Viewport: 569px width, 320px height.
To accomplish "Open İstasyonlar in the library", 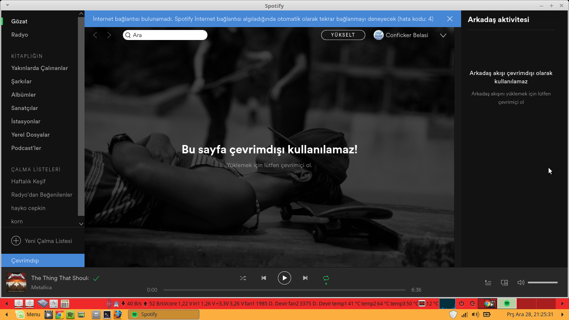I will click(x=26, y=121).
